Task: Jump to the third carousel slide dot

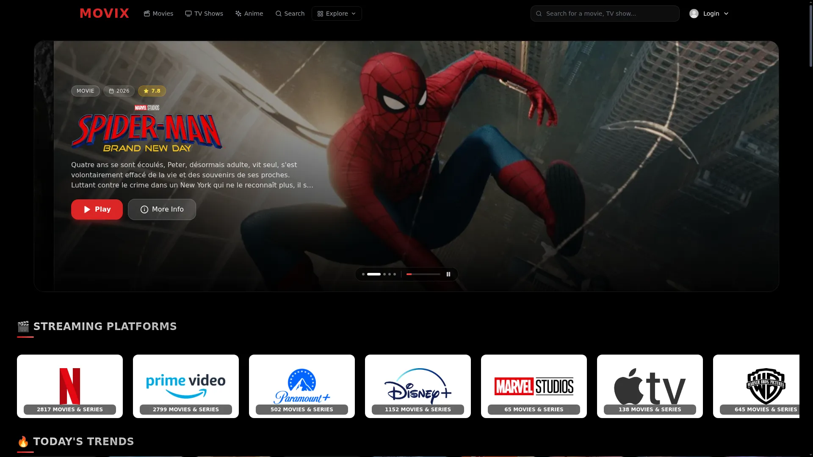Action: (384, 274)
